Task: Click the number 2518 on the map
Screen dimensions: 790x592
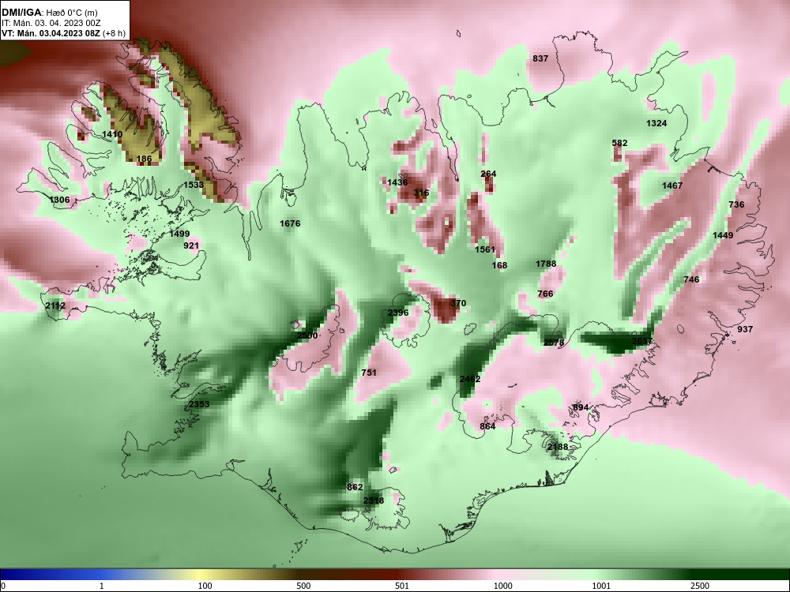Action: coord(374,500)
